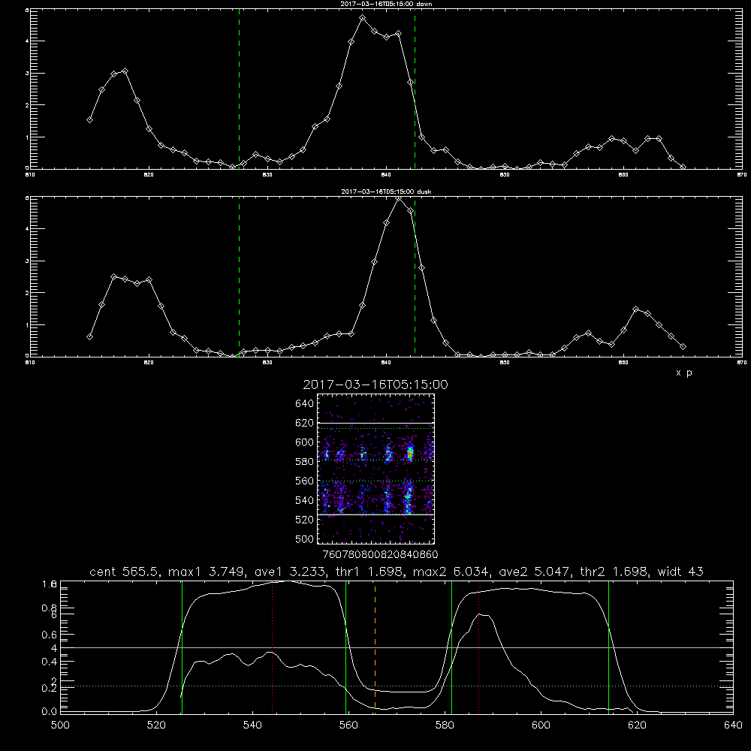The image size is (751, 751).
Task: Select the red dotted line near 544 in bottom plot
Action: pos(272,647)
